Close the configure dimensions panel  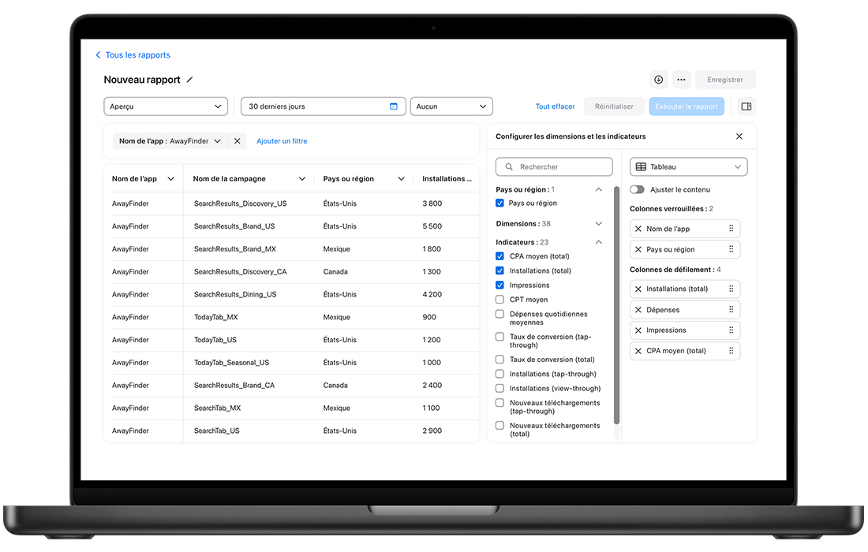(739, 136)
